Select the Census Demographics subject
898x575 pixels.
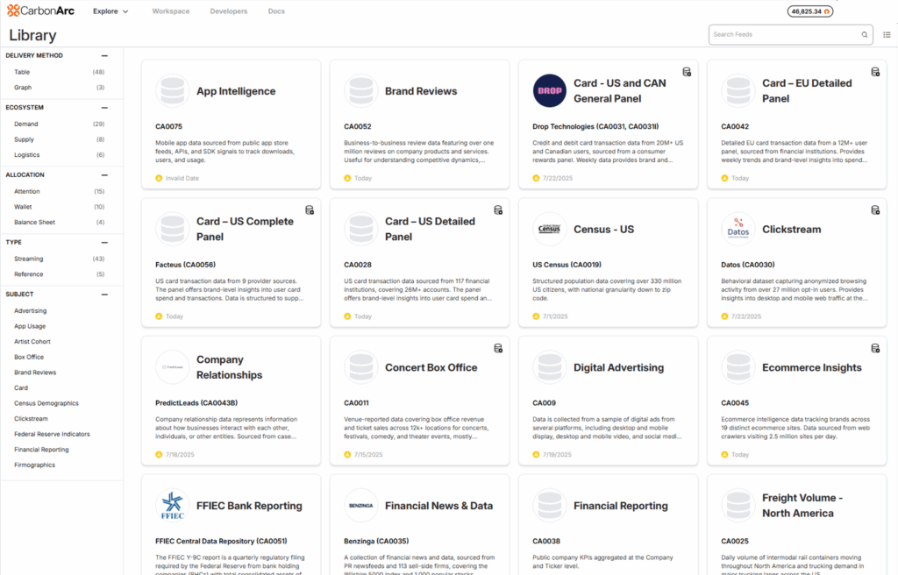[46, 404]
